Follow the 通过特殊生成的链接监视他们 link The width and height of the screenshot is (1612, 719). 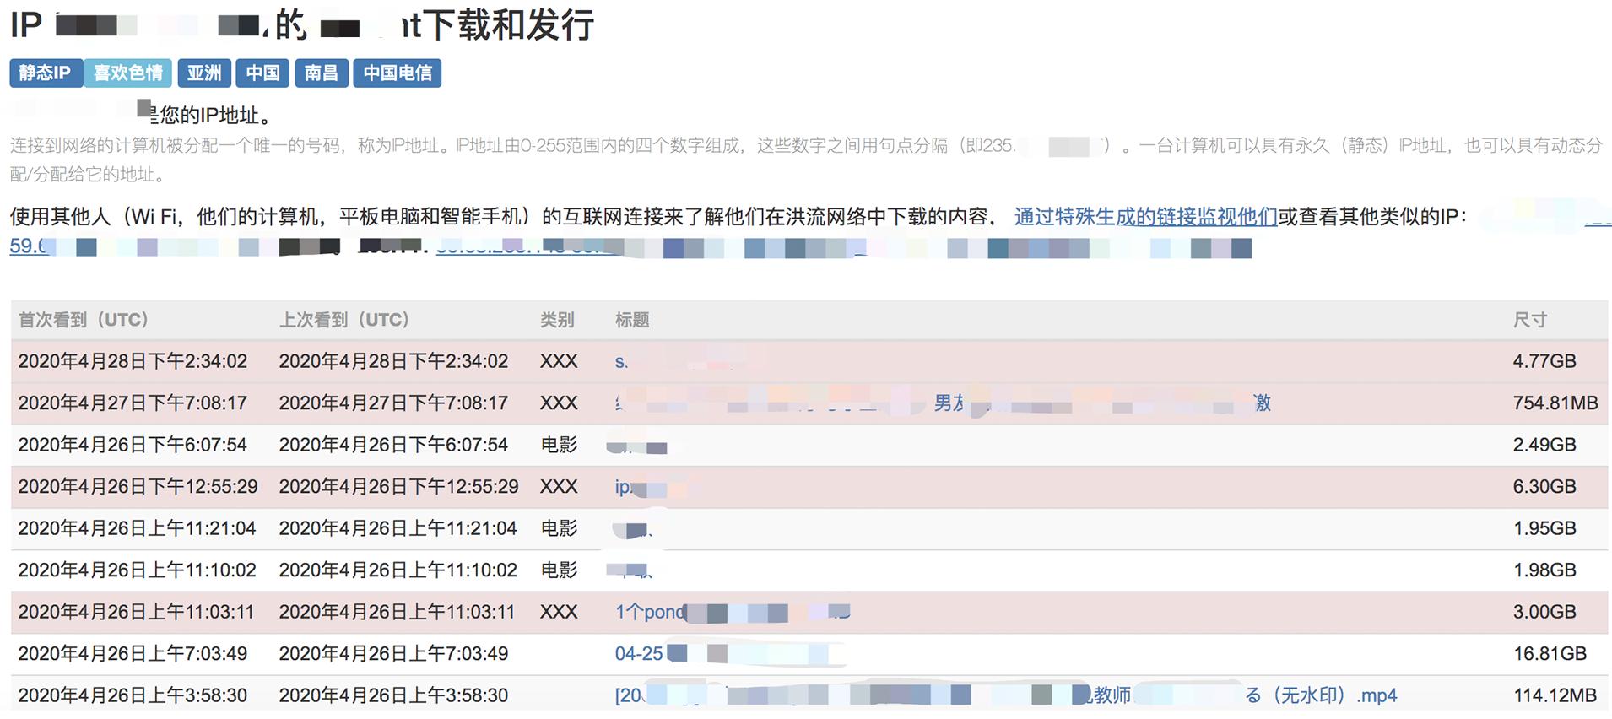(1145, 217)
